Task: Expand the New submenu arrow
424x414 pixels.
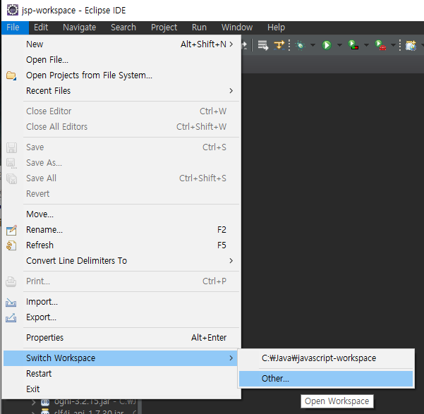Action: point(231,44)
